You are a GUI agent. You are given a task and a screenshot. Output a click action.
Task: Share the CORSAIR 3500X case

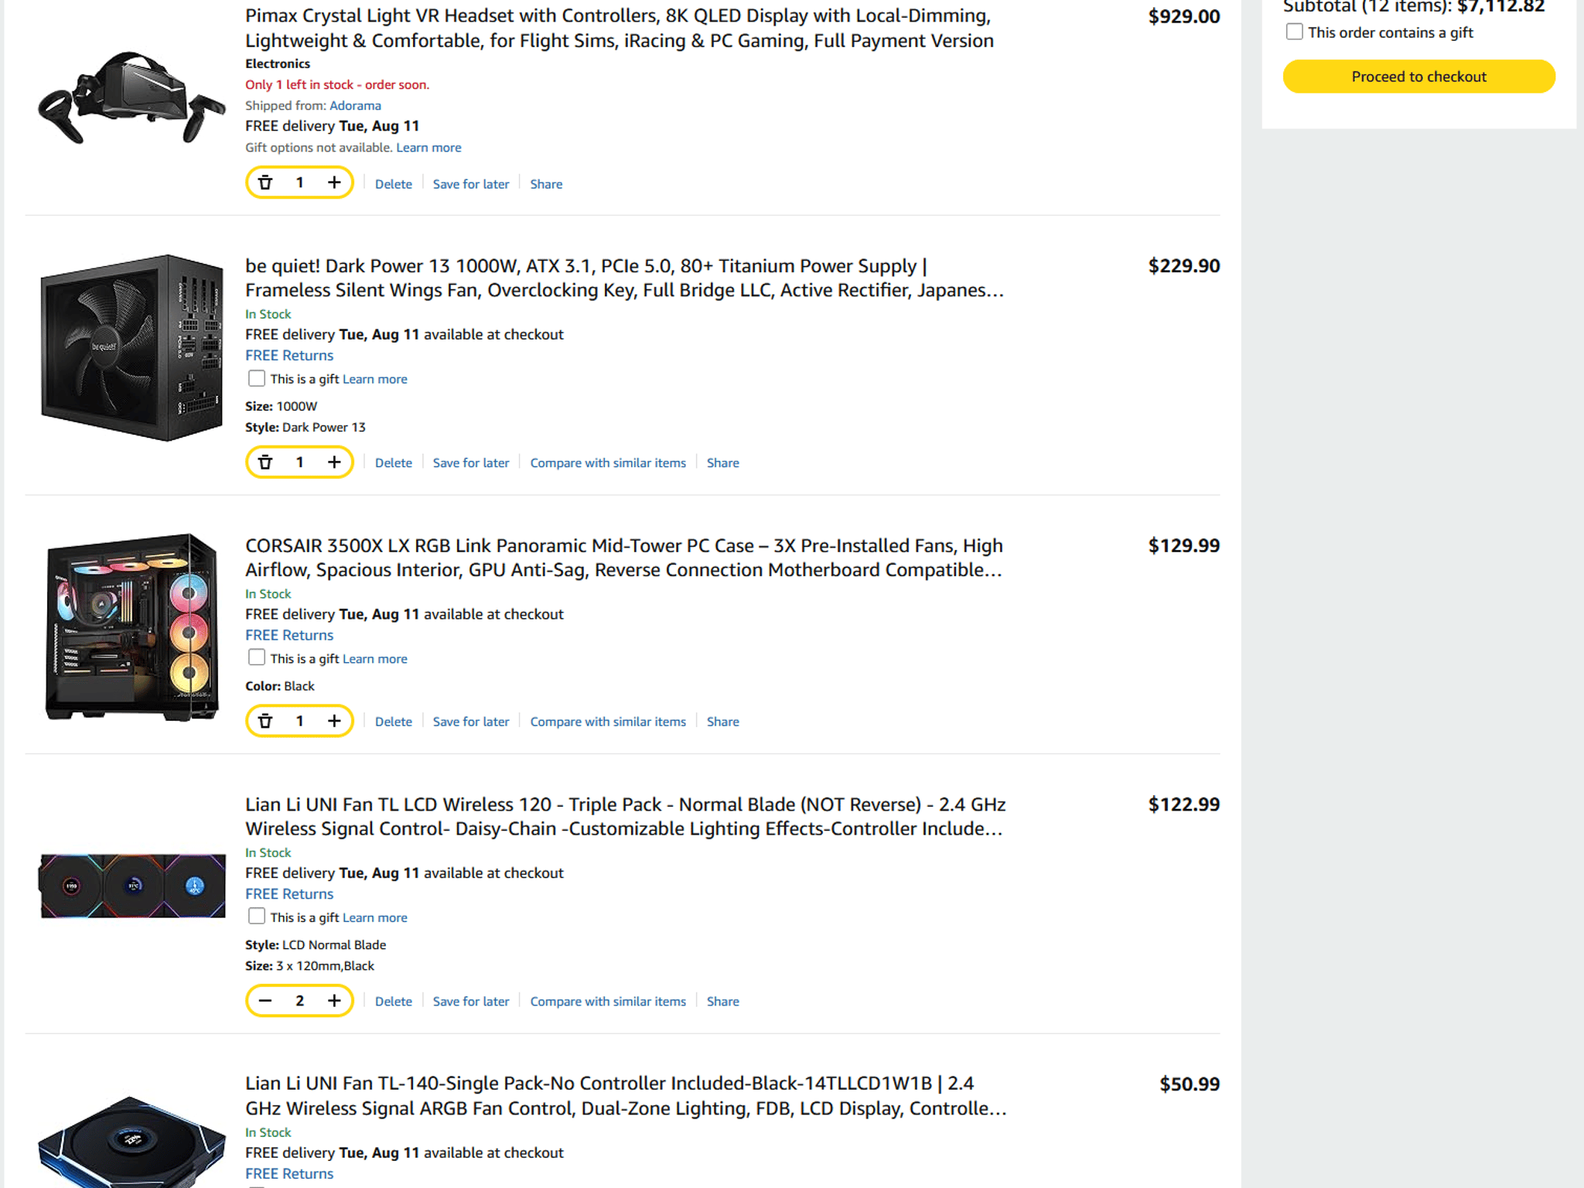(x=722, y=722)
